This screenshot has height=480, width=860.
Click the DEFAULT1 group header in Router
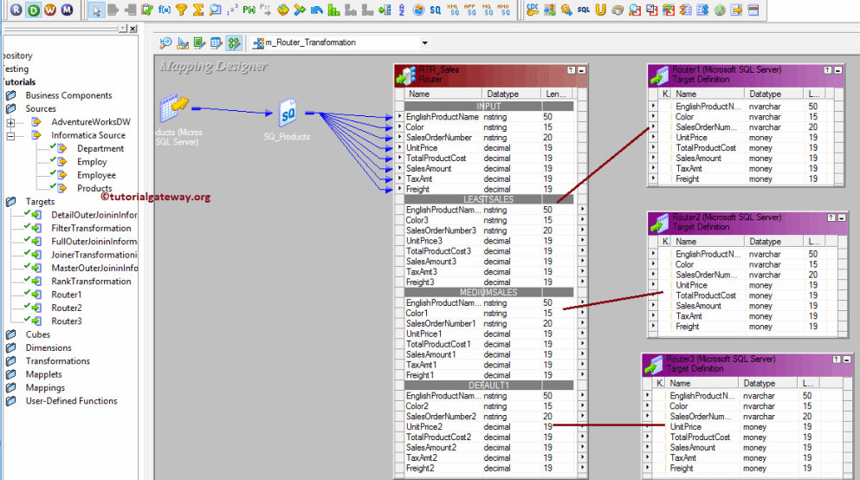[x=488, y=386]
